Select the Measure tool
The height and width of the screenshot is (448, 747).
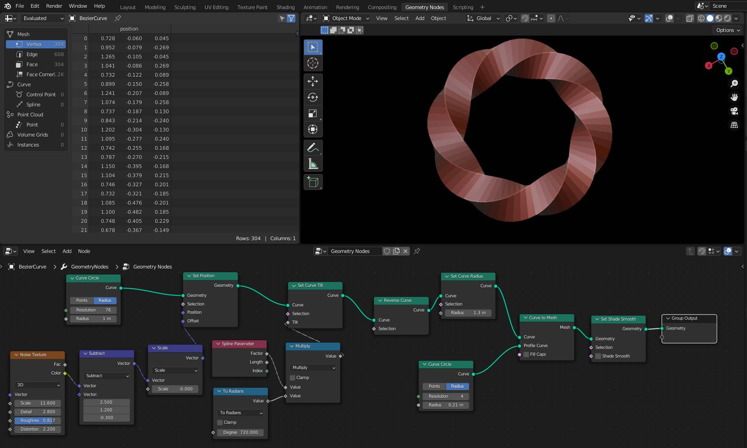pyautogui.click(x=313, y=164)
